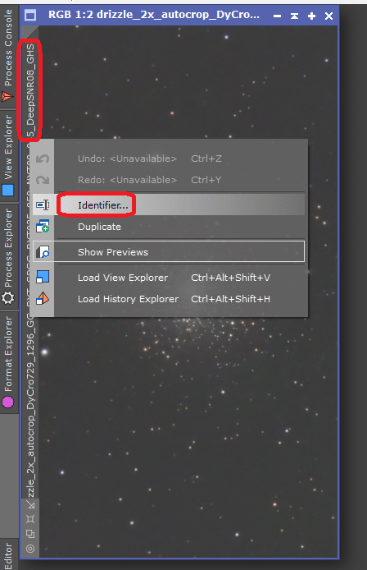Minimize the drizzle_2x_autocrop image window

(x=278, y=16)
